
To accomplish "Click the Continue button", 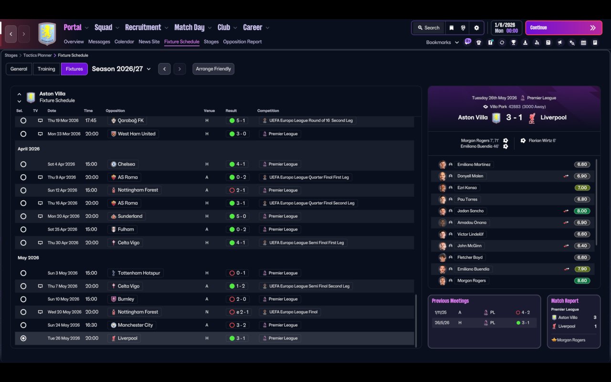I will point(563,28).
